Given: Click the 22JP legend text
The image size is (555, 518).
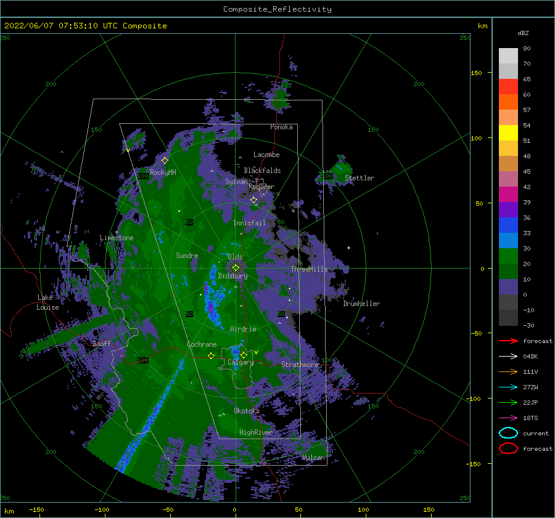Looking at the screenshot, I should (x=530, y=402).
